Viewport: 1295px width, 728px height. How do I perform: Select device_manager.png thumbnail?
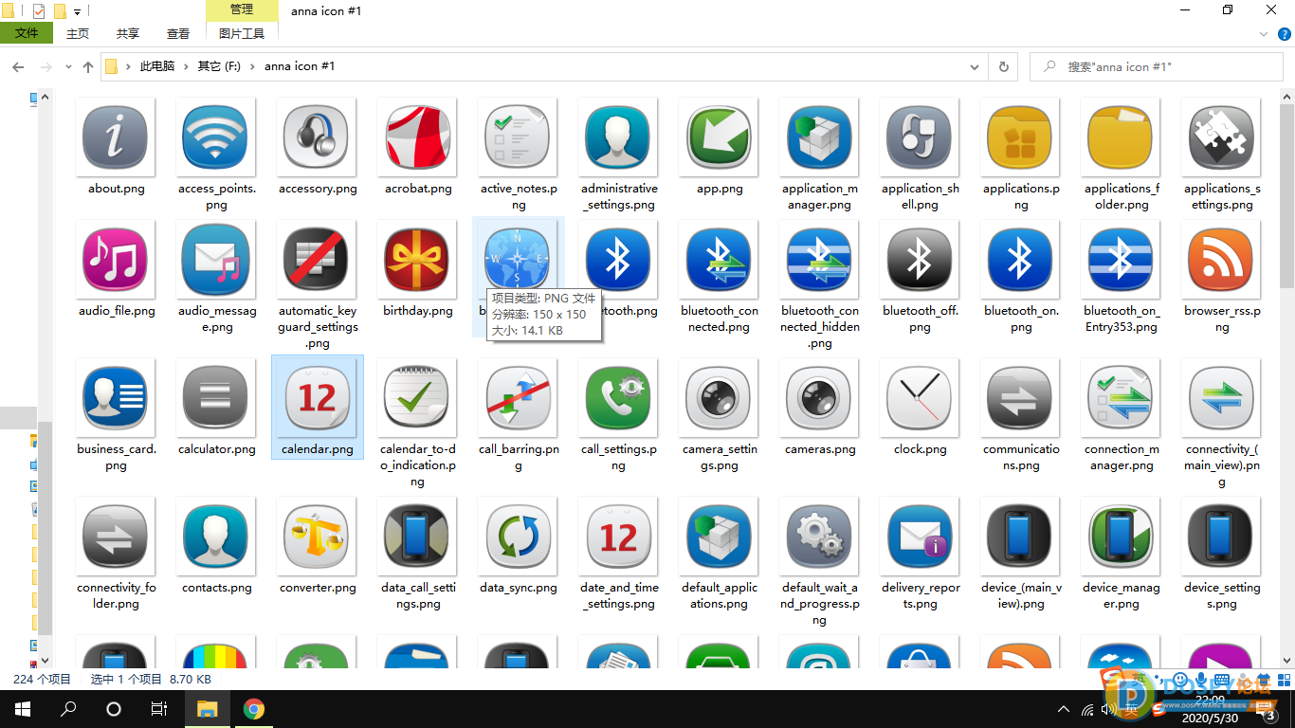tap(1122, 537)
